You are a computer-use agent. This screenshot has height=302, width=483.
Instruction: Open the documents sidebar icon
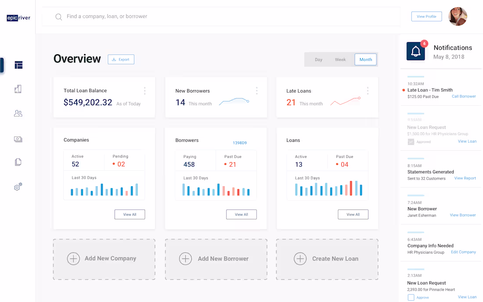(x=18, y=162)
